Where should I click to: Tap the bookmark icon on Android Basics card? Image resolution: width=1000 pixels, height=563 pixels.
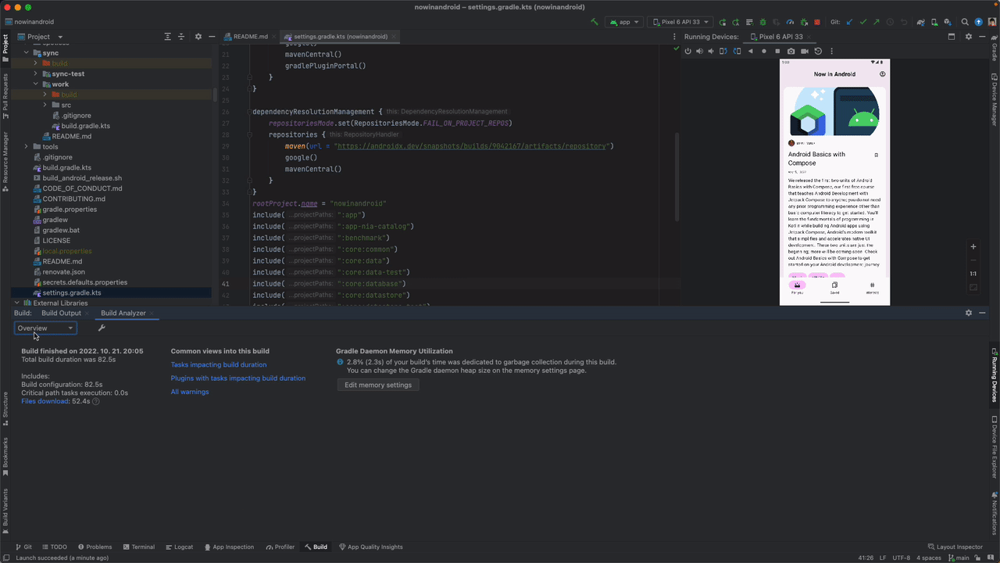876,155
